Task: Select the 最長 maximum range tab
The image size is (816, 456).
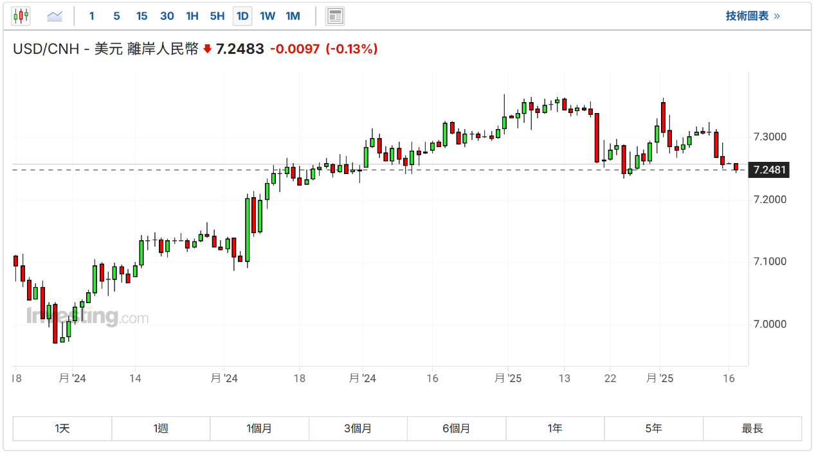Action: click(x=752, y=428)
